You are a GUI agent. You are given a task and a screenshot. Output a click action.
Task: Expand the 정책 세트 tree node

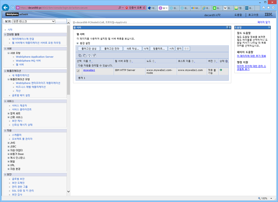8,113
